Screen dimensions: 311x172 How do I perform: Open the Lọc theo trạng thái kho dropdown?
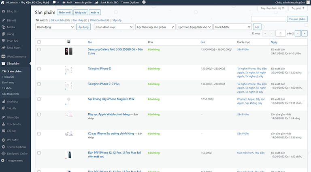[194, 27]
